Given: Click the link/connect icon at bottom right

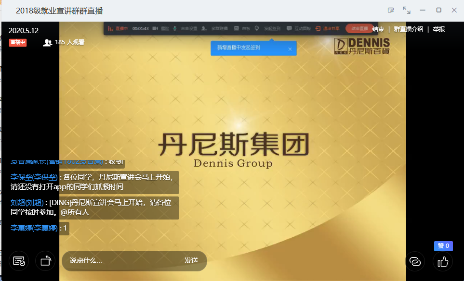Looking at the screenshot, I should click(414, 261).
